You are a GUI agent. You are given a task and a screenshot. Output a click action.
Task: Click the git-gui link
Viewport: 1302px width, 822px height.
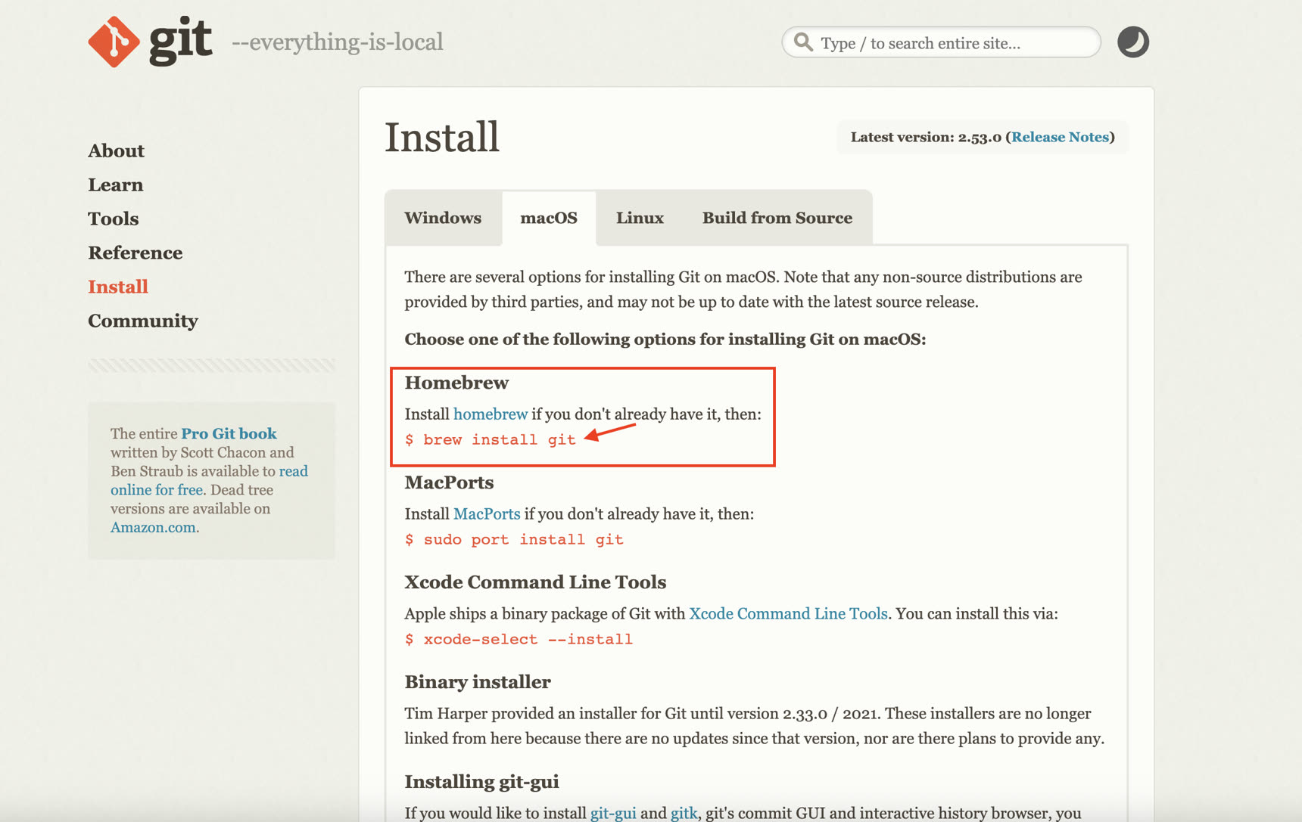point(613,813)
